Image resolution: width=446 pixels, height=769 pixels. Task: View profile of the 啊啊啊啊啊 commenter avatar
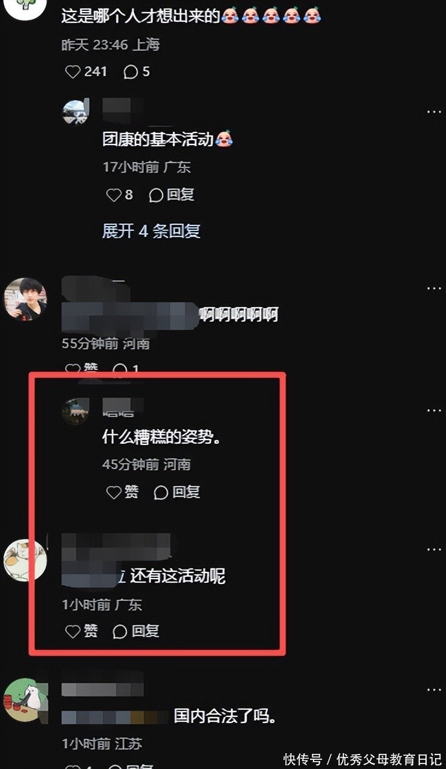[x=25, y=299]
